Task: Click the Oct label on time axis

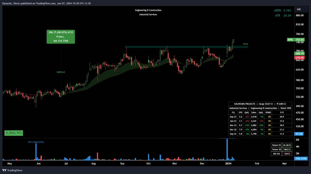Action: coord(148,164)
